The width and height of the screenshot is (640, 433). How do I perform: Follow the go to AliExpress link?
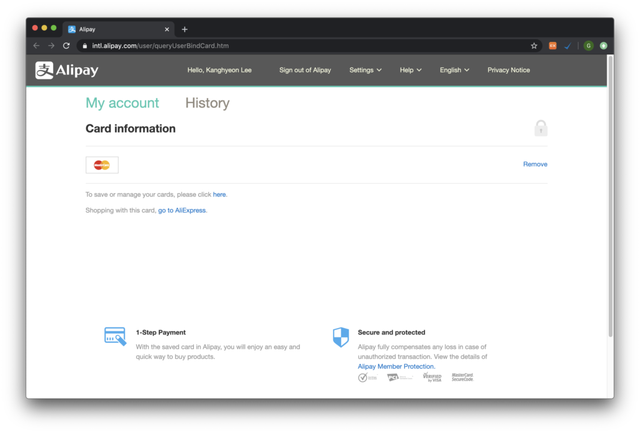point(182,211)
